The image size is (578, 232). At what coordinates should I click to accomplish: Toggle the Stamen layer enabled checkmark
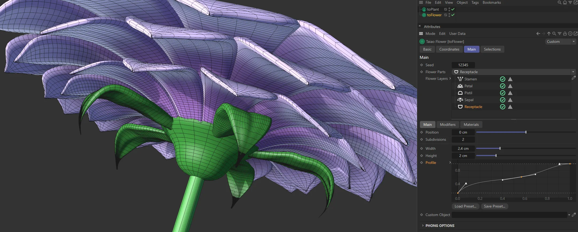click(x=502, y=79)
